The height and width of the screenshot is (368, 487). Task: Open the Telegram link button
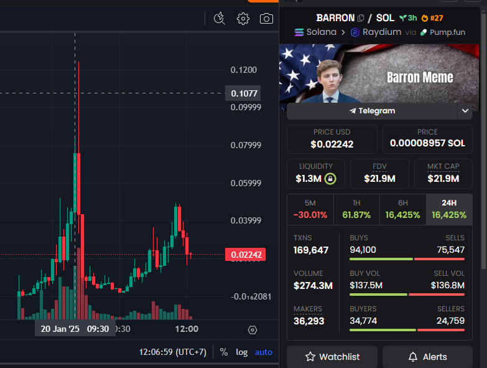(372, 111)
